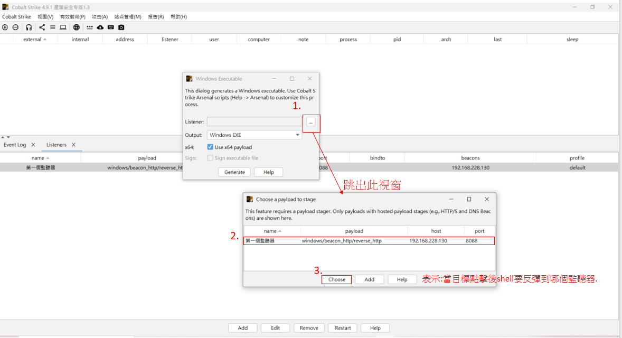Open the Cobalt Strike menu

click(17, 17)
